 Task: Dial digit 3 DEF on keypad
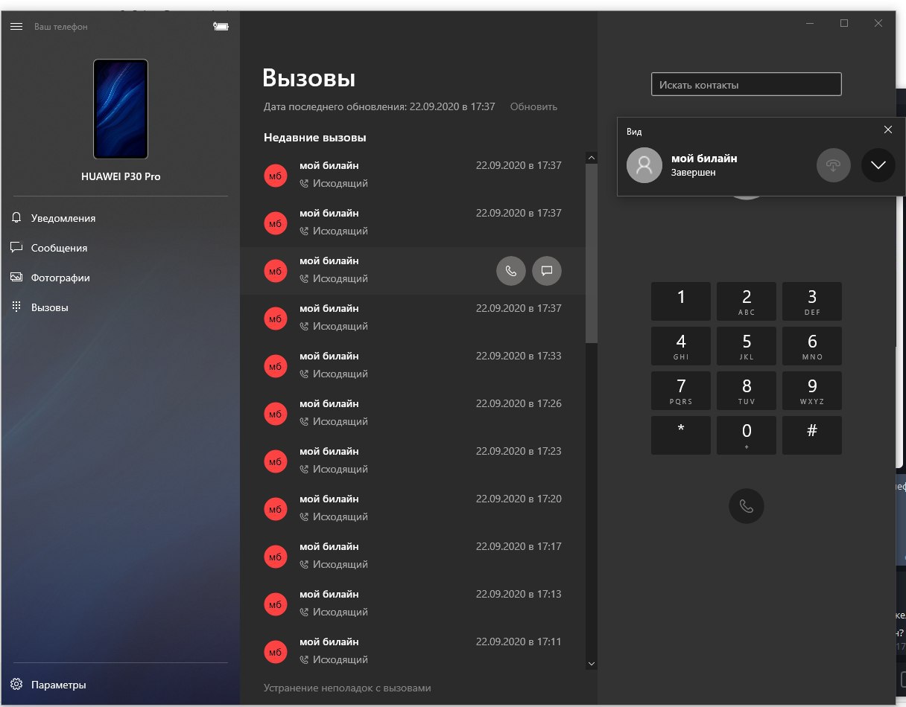[812, 301]
